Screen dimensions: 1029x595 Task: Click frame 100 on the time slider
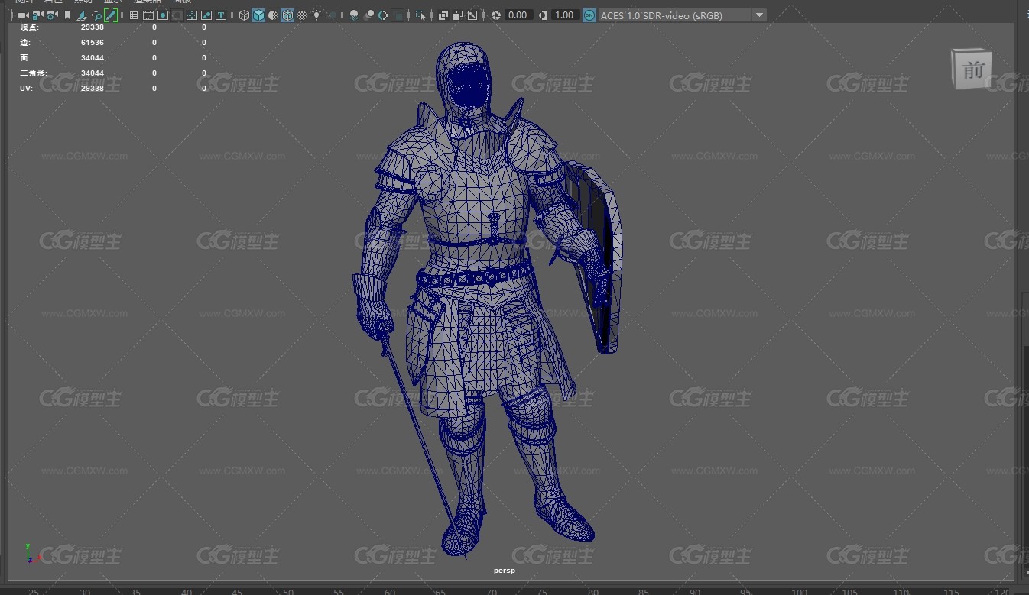(x=798, y=591)
